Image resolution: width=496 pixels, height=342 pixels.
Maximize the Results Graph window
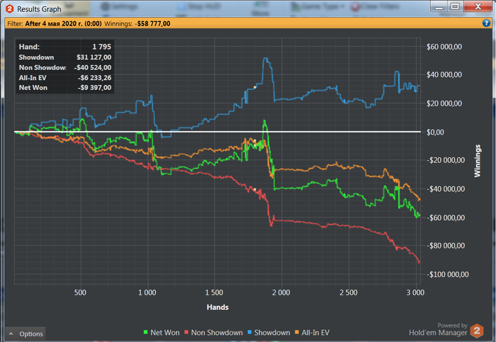(x=455, y=6)
